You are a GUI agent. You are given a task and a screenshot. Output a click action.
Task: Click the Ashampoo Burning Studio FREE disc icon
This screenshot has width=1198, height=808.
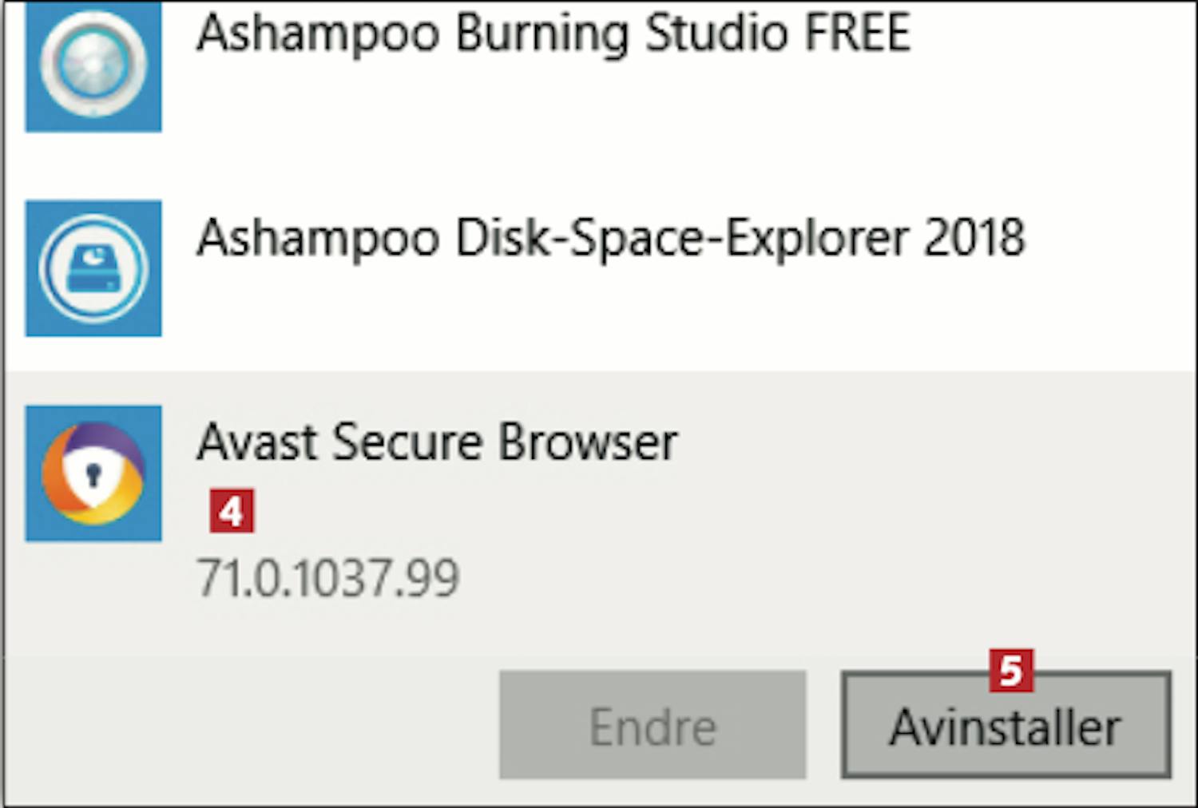click(93, 64)
